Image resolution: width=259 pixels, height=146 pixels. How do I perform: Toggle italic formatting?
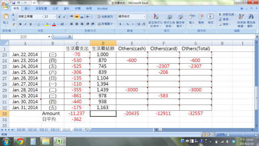(25, 24)
